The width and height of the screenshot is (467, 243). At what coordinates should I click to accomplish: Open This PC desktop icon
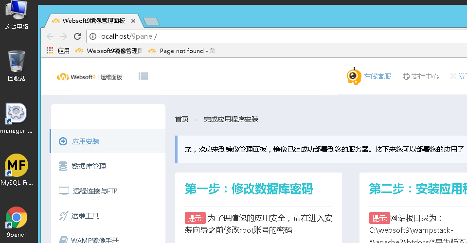[x=17, y=15]
